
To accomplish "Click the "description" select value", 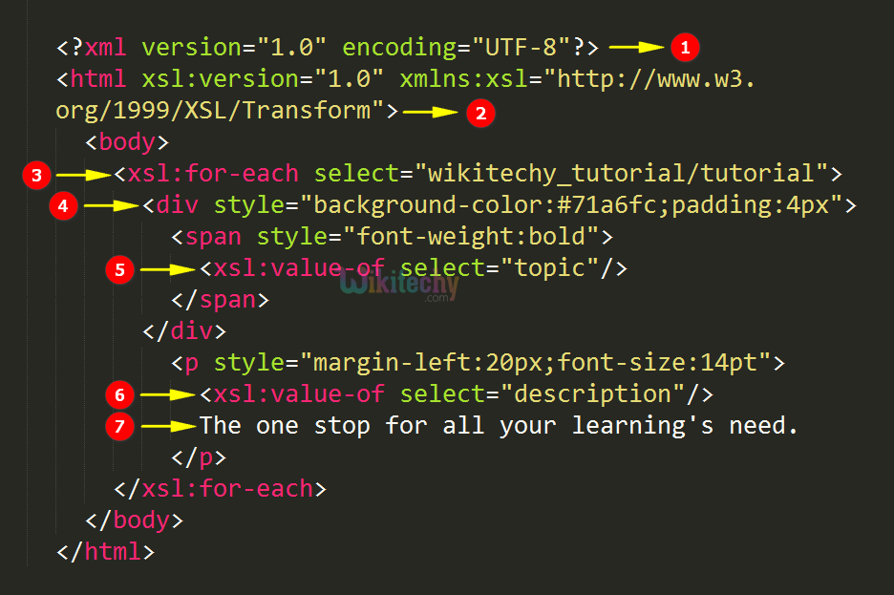I will pos(593,393).
